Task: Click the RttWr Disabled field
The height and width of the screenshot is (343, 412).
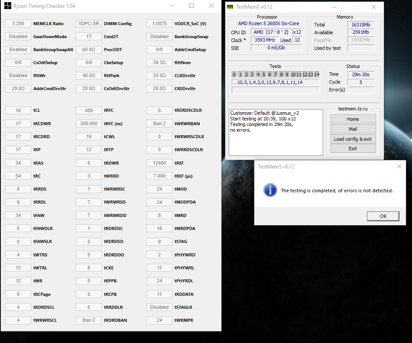Action: tap(18, 75)
